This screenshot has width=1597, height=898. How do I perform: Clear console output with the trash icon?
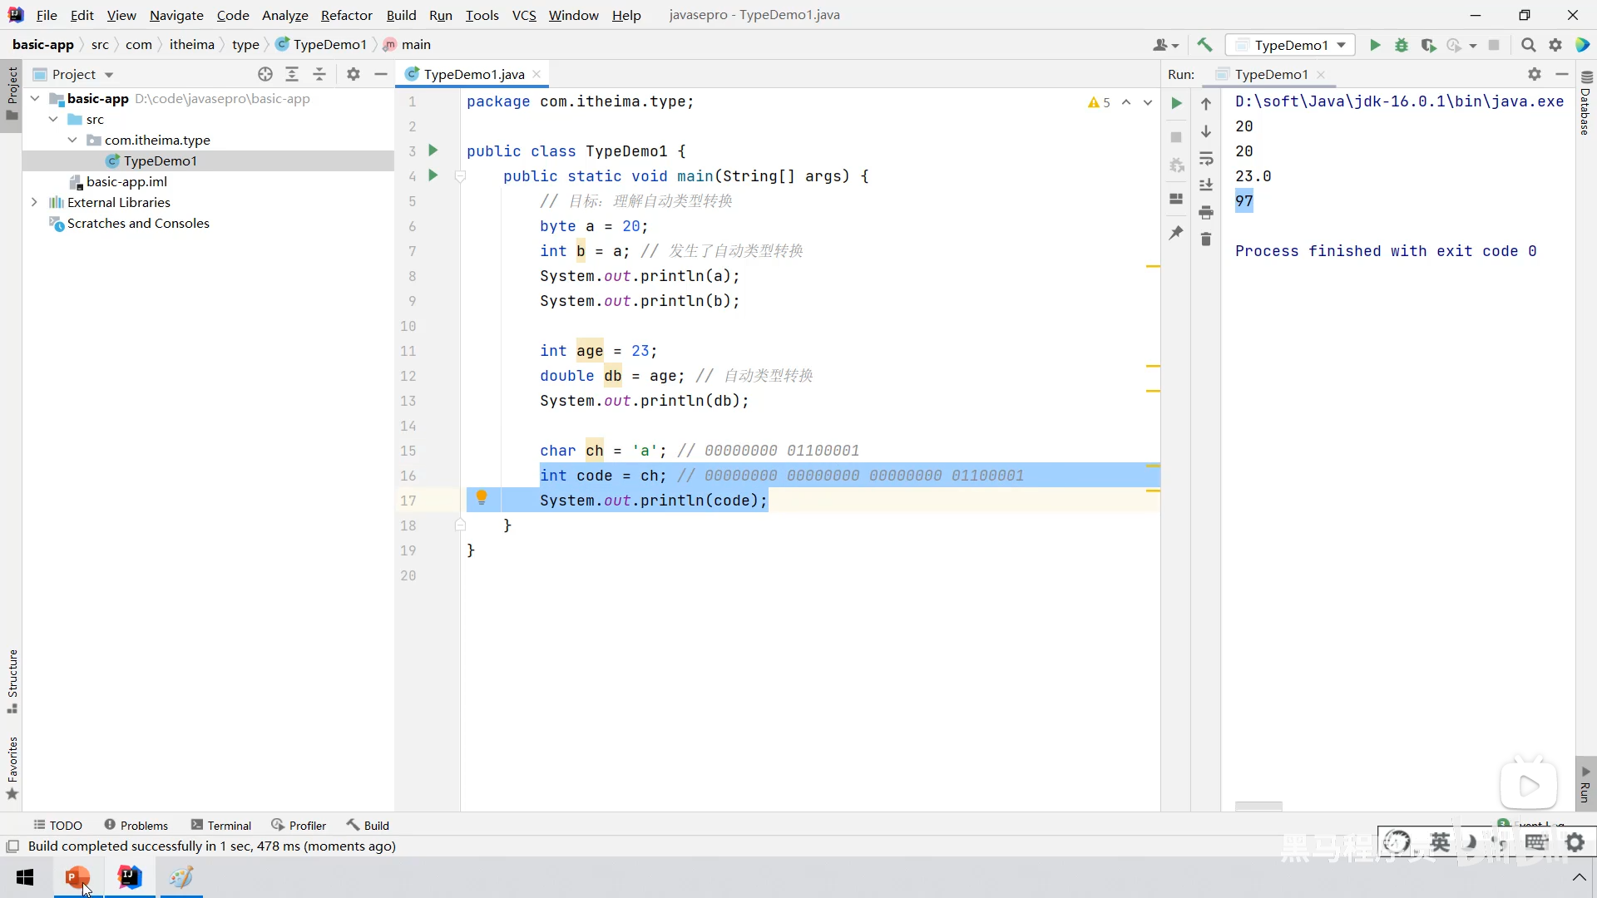(x=1206, y=239)
